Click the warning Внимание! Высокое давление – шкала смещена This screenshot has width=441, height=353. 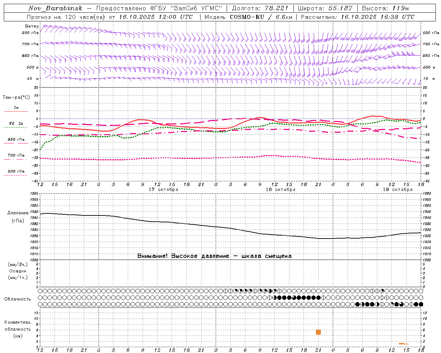click(x=215, y=256)
